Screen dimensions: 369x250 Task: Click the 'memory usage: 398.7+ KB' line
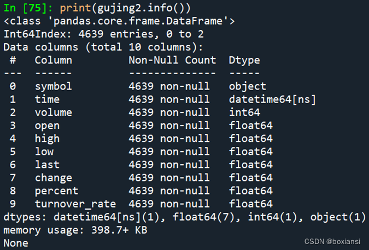75,230
